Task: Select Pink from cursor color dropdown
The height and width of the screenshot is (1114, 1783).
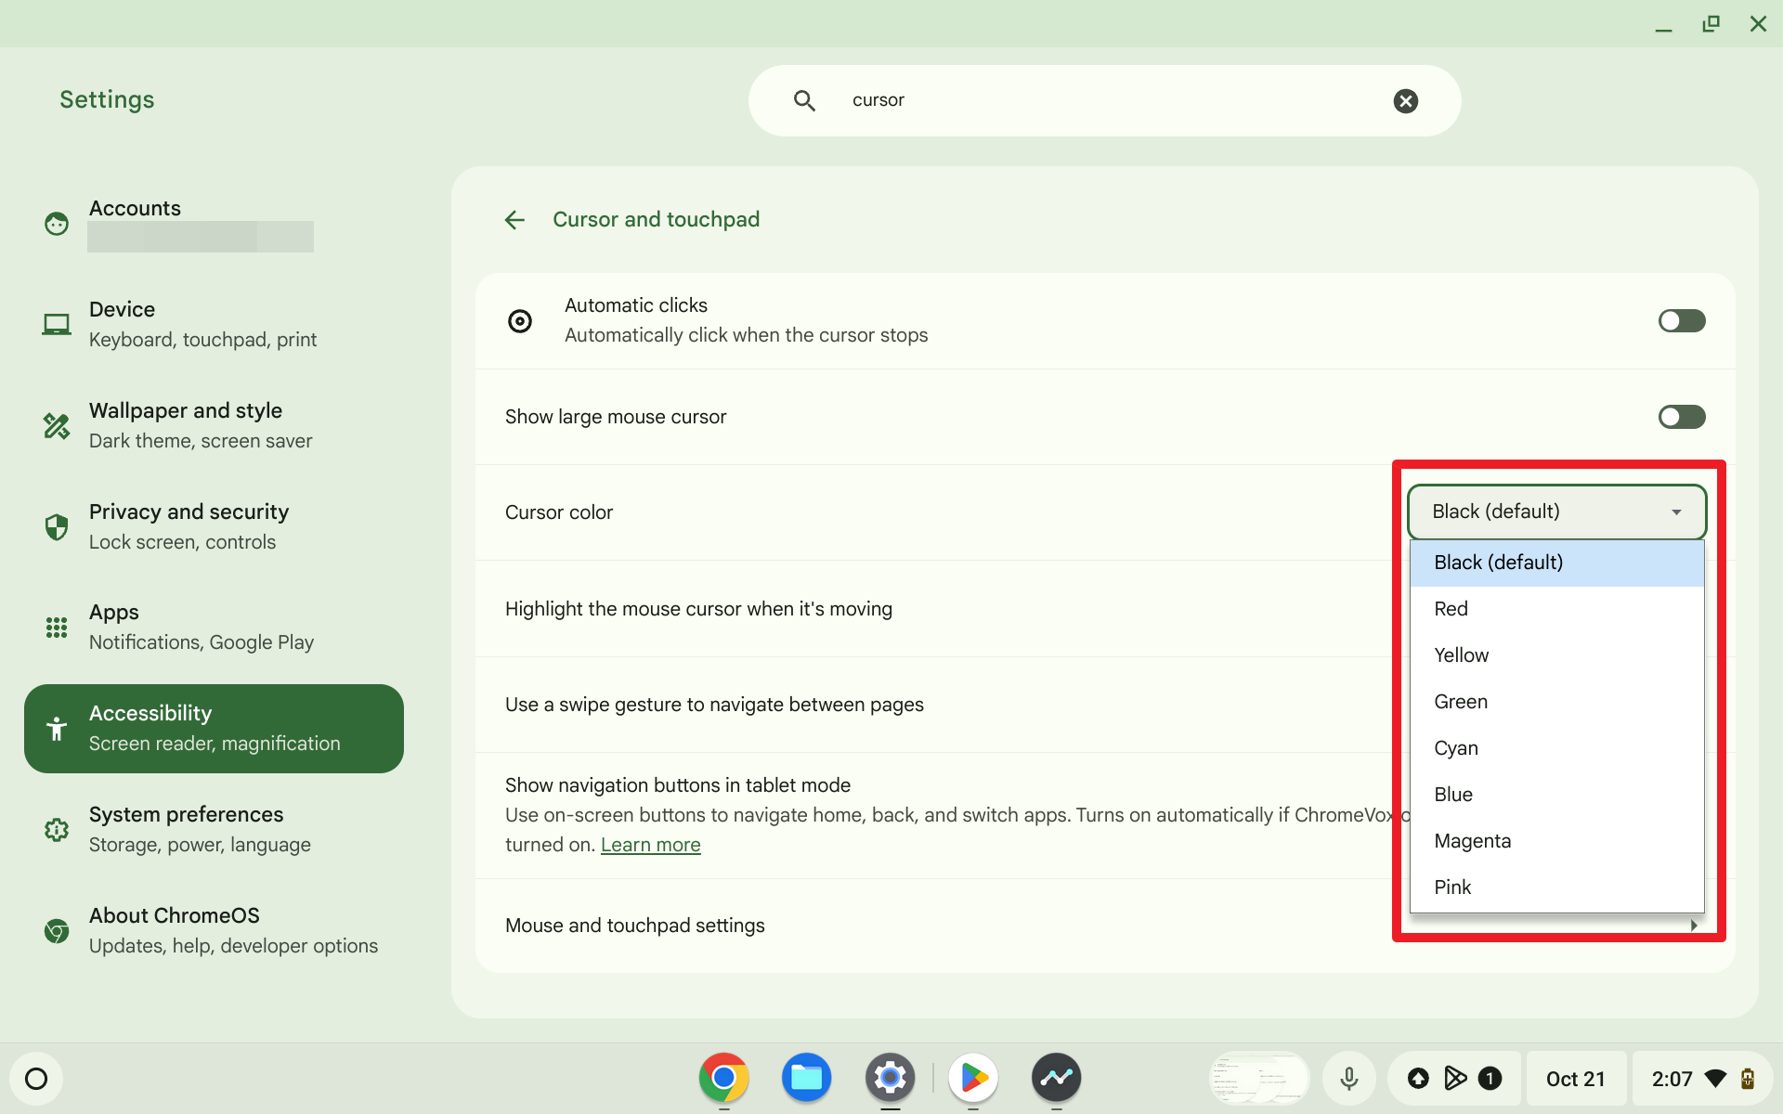Action: tap(1451, 887)
